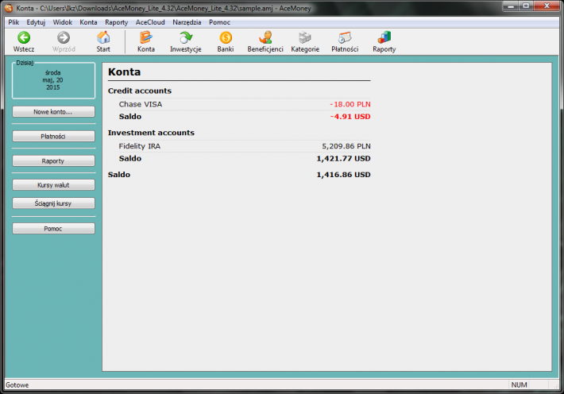Open the Konta toolbar icon
564x394 pixels.
146,37
